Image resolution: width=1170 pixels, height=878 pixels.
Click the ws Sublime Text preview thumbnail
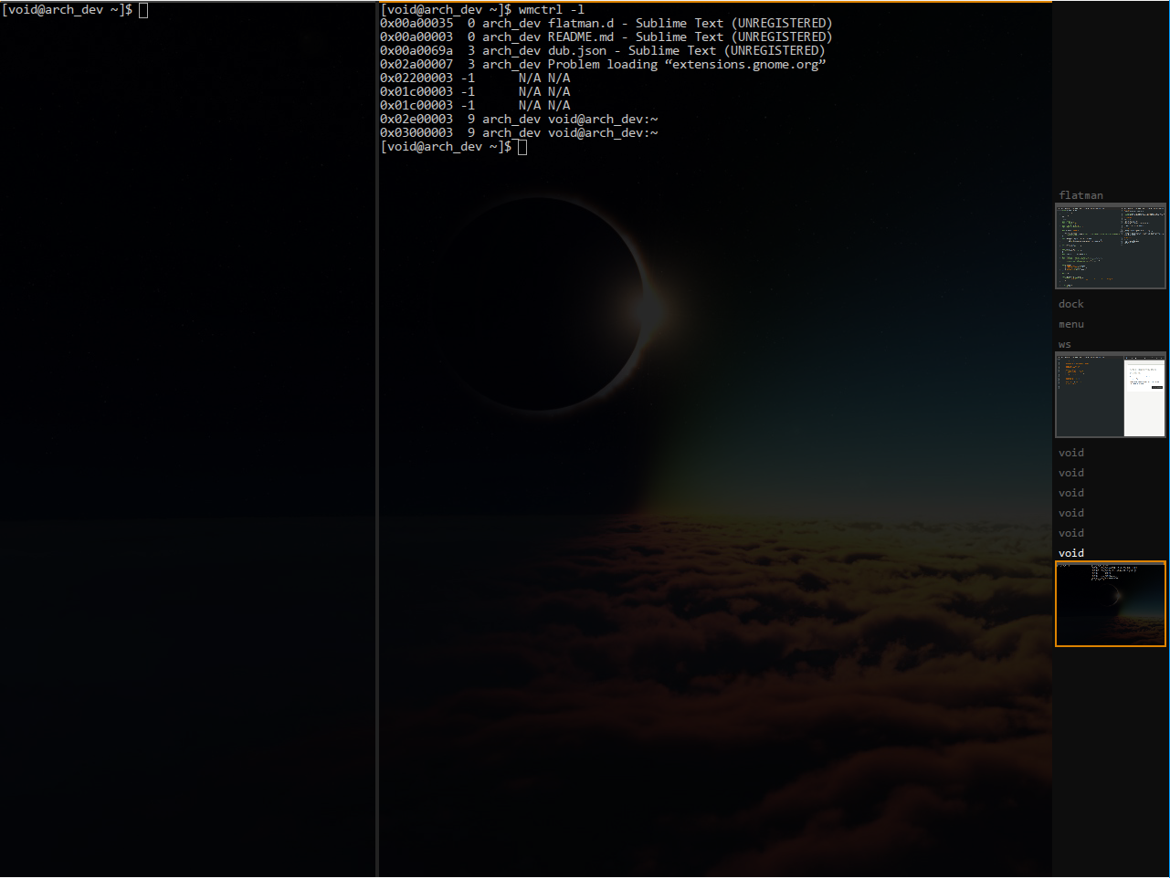[1110, 395]
